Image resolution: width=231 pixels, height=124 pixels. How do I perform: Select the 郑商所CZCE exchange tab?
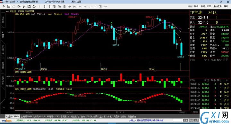pos(53,116)
